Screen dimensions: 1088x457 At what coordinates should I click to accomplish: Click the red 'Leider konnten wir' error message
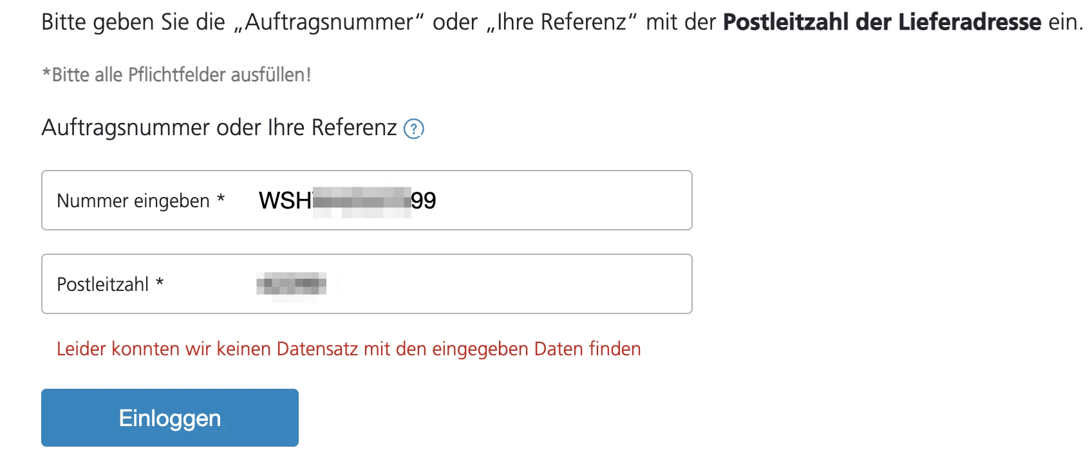[348, 349]
